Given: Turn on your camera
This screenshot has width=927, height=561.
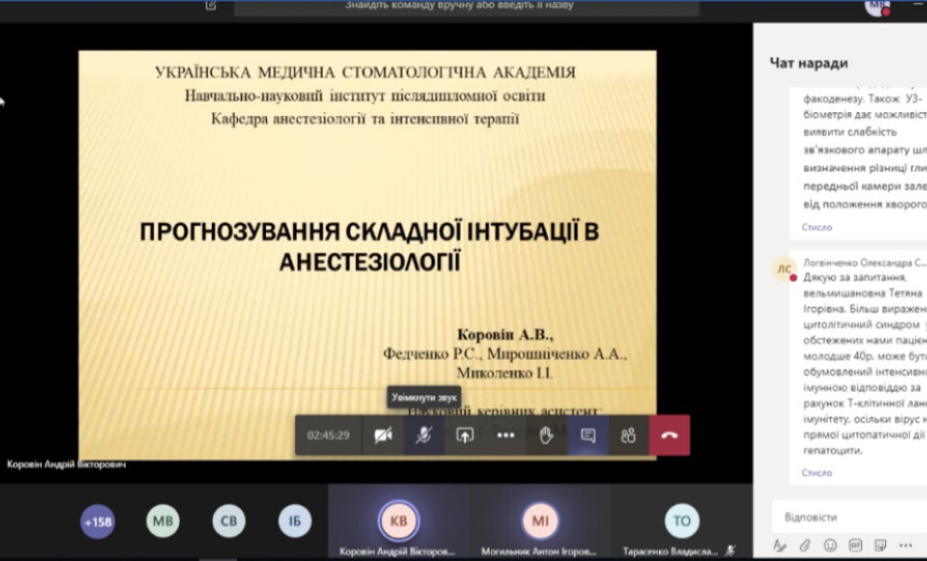Looking at the screenshot, I should pyautogui.click(x=384, y=434).
